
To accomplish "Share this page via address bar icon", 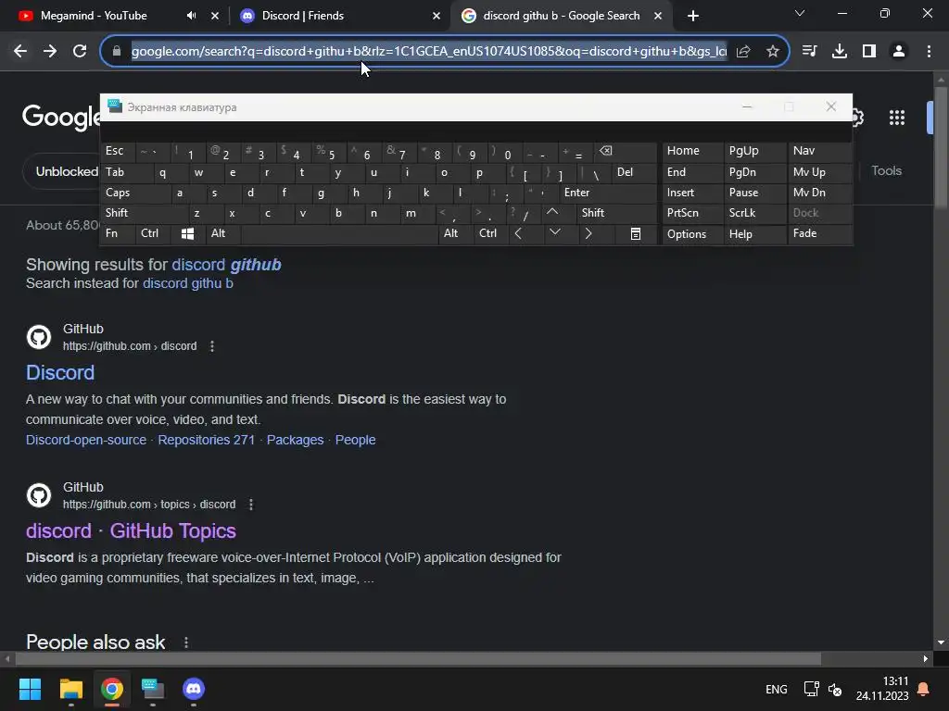I will click(743, 52).
